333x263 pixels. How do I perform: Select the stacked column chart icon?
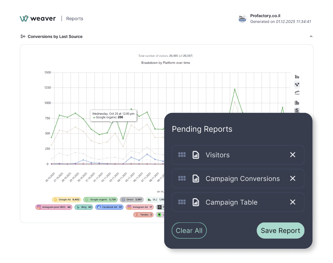(x=297, y=110)
